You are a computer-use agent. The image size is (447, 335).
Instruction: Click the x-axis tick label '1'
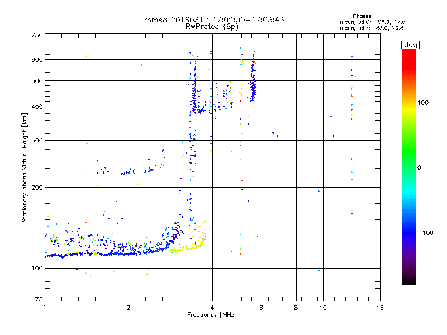tap(45, 308)
